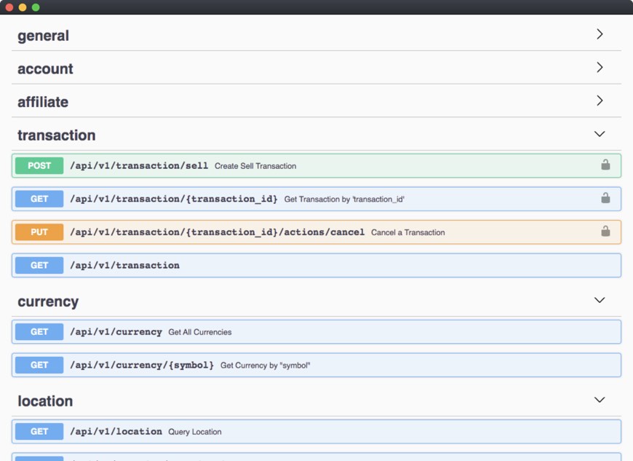
Task: Click the green macOS maximize window button
Action: pos(36,7)
